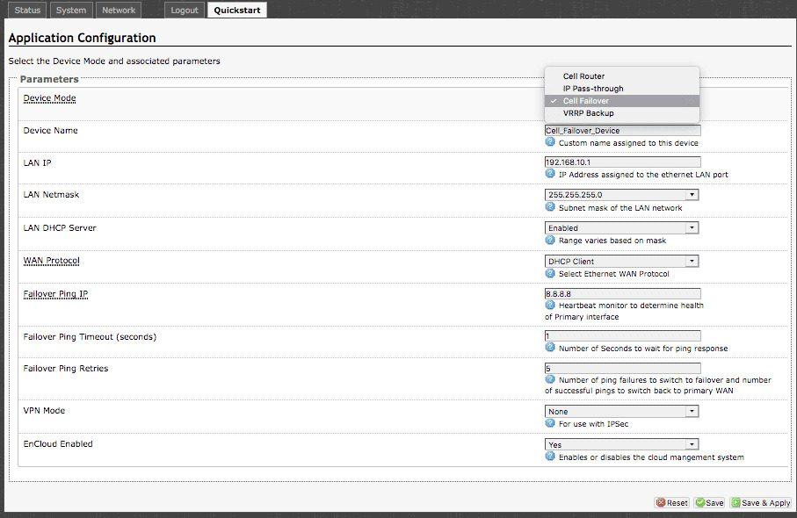Click help icon under EnCloud Enabled dropdown
The width and height of the screenshot is (797, 518).
click(550, 457)
